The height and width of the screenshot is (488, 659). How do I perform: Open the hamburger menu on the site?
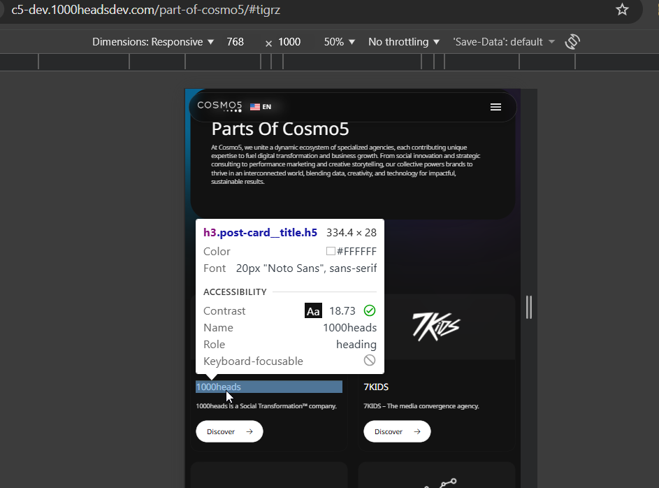[495, 107]
